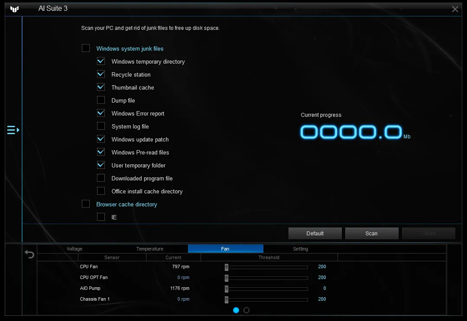Click the AIO Pump threshold value 0
This screenshot has height=321, width=467.
click(x=324, y=288)
